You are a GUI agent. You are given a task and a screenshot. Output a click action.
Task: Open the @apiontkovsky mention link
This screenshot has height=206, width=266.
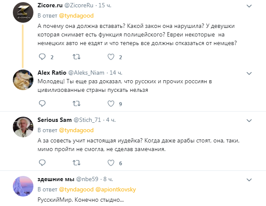116,190
